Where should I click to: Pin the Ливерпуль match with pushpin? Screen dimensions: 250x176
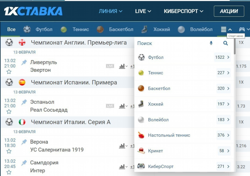[24, 62]
